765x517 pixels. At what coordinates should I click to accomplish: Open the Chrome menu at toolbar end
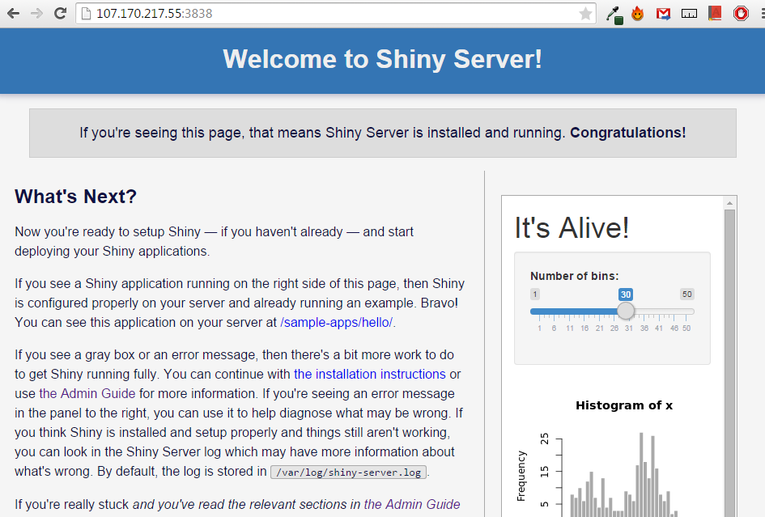pos(762,14)
